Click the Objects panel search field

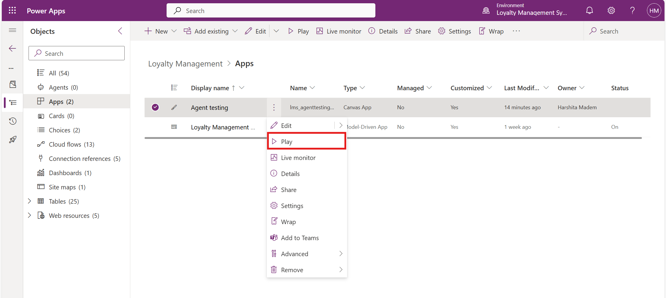click(77, 53)
